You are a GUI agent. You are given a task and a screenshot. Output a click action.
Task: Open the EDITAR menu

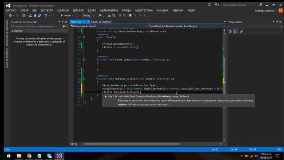point(24,11)
